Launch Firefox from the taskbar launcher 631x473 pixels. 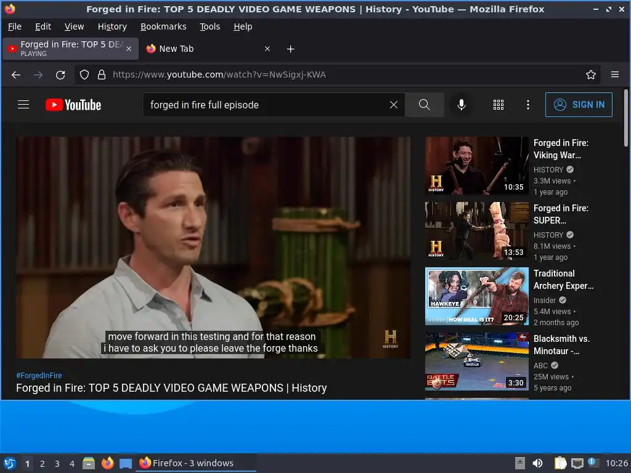click(x=107, y=463)
